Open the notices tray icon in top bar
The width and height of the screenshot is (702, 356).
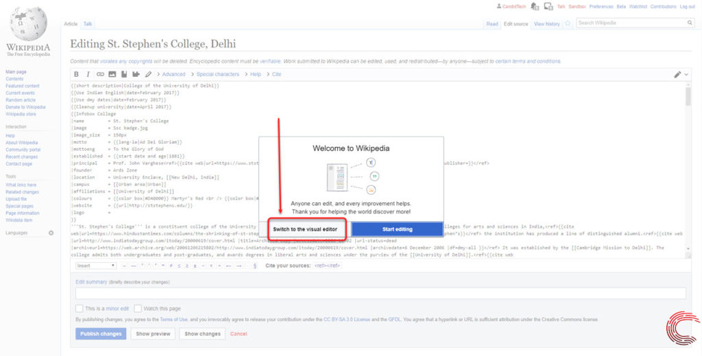(548, 6)
